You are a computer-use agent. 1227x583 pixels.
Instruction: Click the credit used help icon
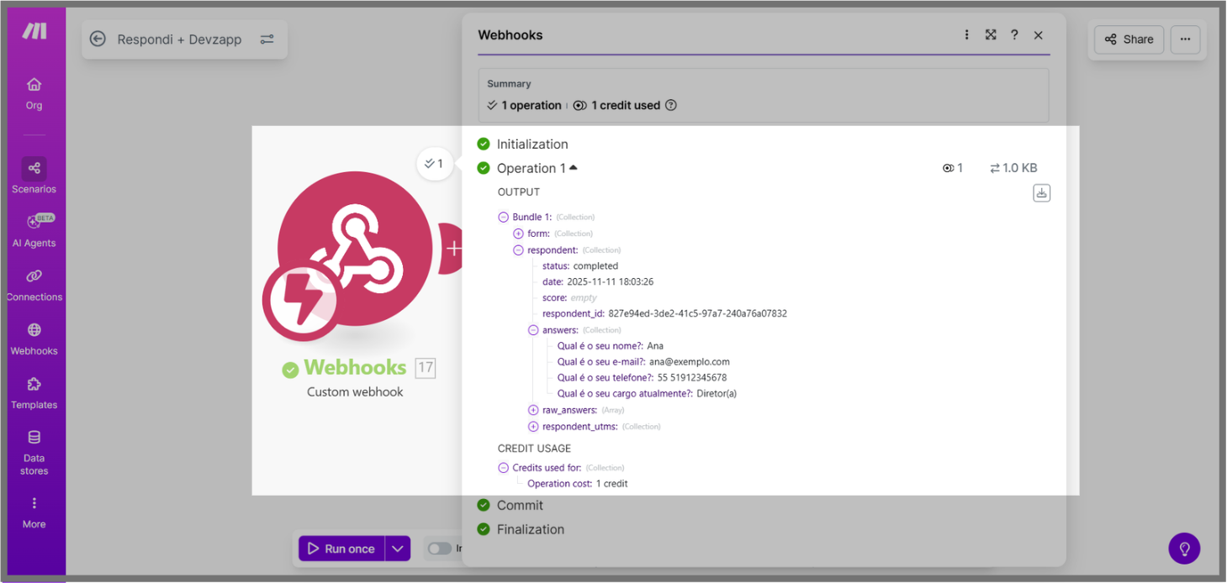click(671, 105)
